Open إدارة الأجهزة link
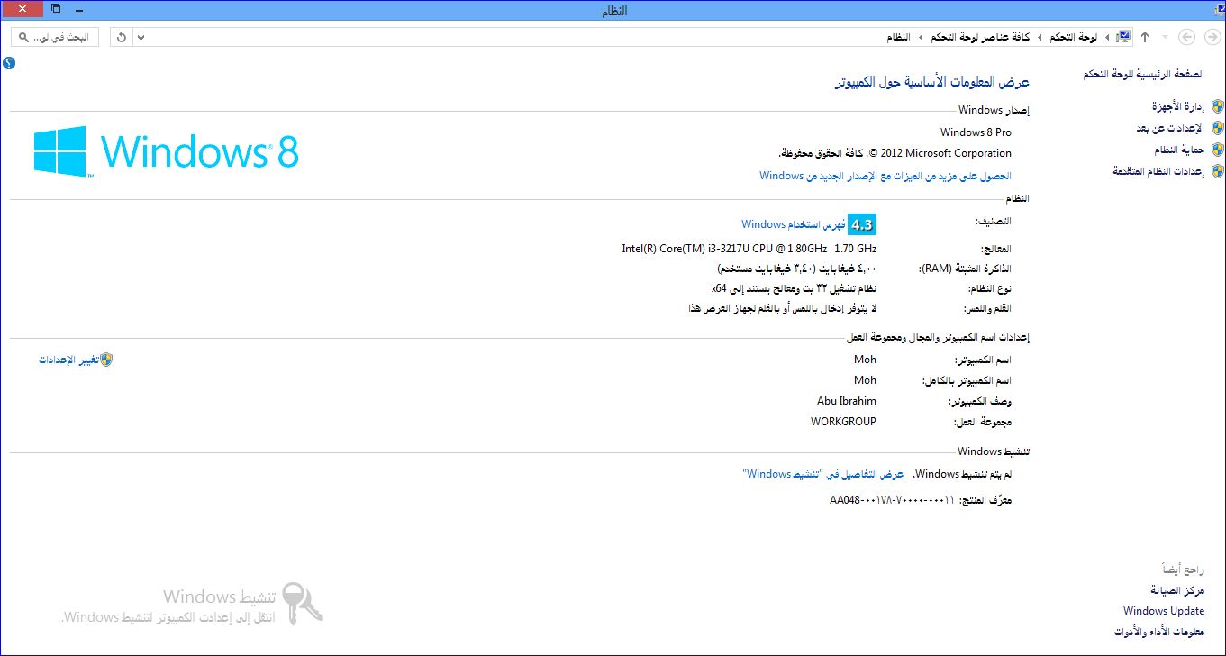1226x656 pixels. tap(1177, 106)
